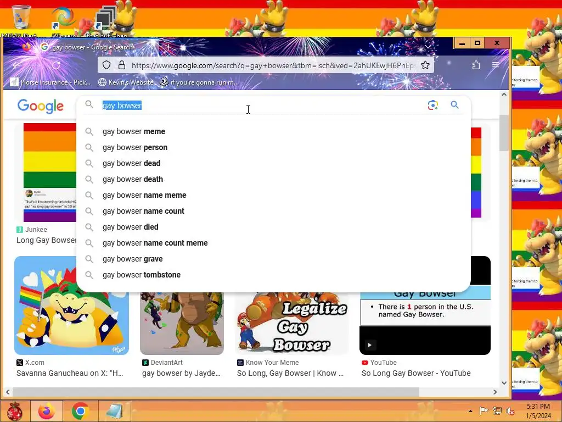The width and height of the screenshot is (562, 422).
Task: Open the Legalize Gay Bowser image thumbnail
Action: point(292,323)
